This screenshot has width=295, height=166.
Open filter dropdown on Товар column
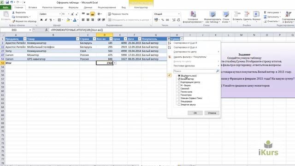[77, 39]
